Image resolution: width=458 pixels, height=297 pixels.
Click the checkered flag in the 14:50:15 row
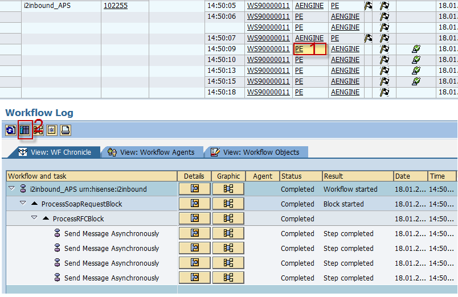(x=385, y=81)
